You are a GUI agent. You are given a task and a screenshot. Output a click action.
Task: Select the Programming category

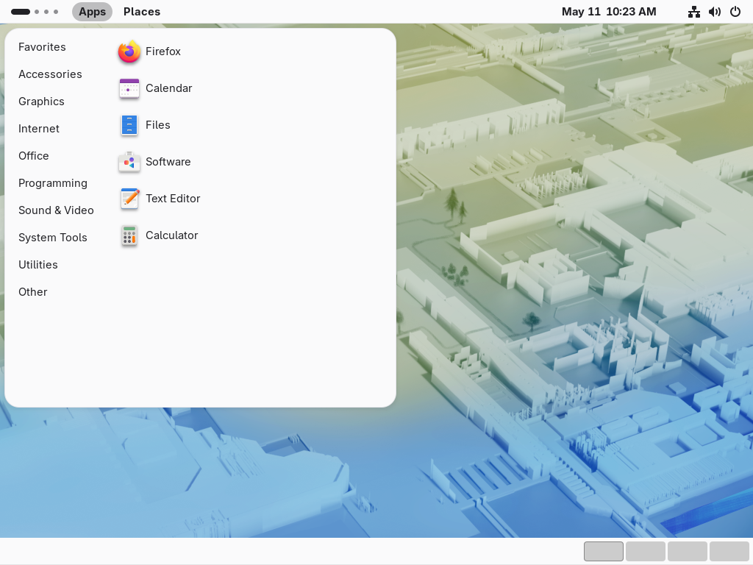click(x=53, y=183)
